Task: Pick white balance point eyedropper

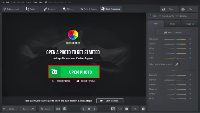Action: pos(177,64)
